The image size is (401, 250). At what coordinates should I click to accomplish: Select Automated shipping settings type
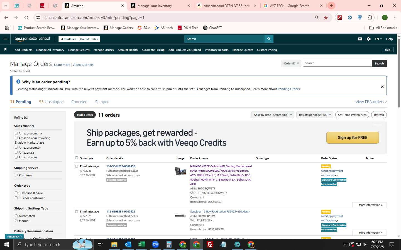[x=16, y=216]
